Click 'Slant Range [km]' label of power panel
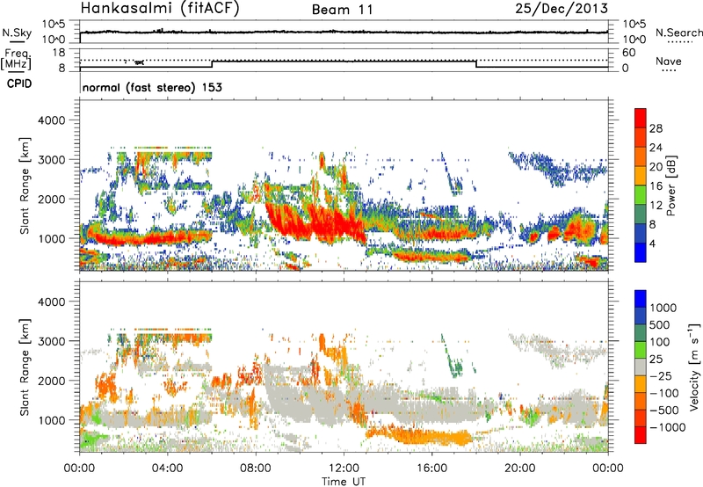Image resolution: width=703 pixels, height=487 pixels. pos(25,185)
